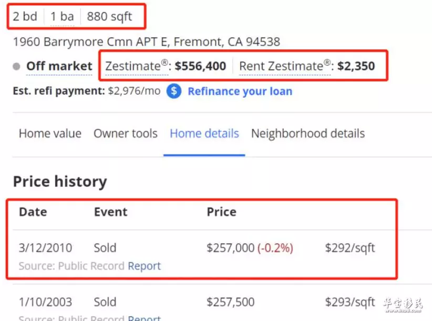Select the Home details tab
Screen dimensions: 432x321
pos(204,133)
